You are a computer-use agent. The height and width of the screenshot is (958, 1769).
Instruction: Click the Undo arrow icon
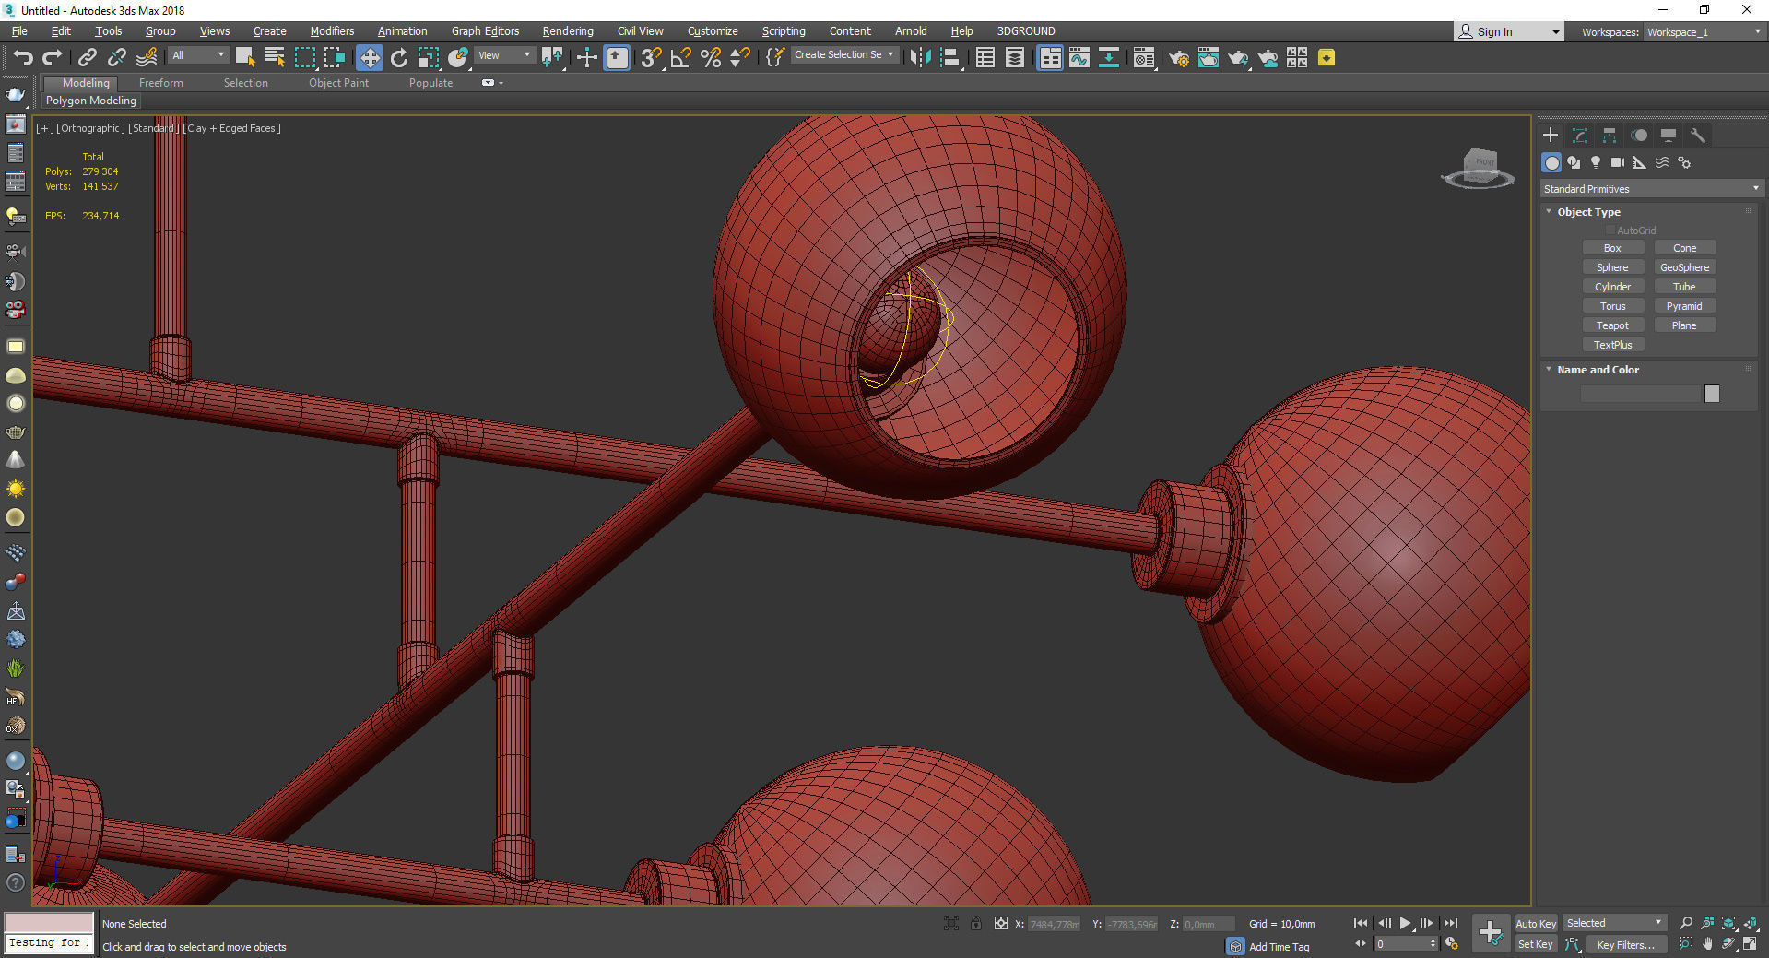(22, 58)
